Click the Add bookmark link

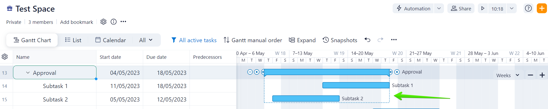pyautogui.click(x=77, y=22)
